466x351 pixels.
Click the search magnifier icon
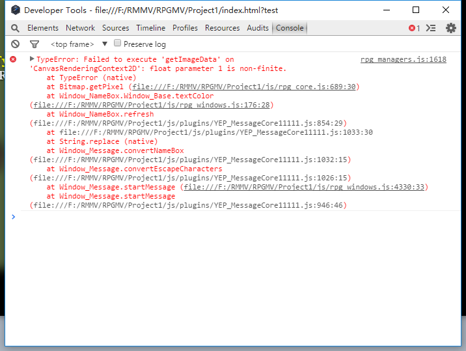pos(15,28)
